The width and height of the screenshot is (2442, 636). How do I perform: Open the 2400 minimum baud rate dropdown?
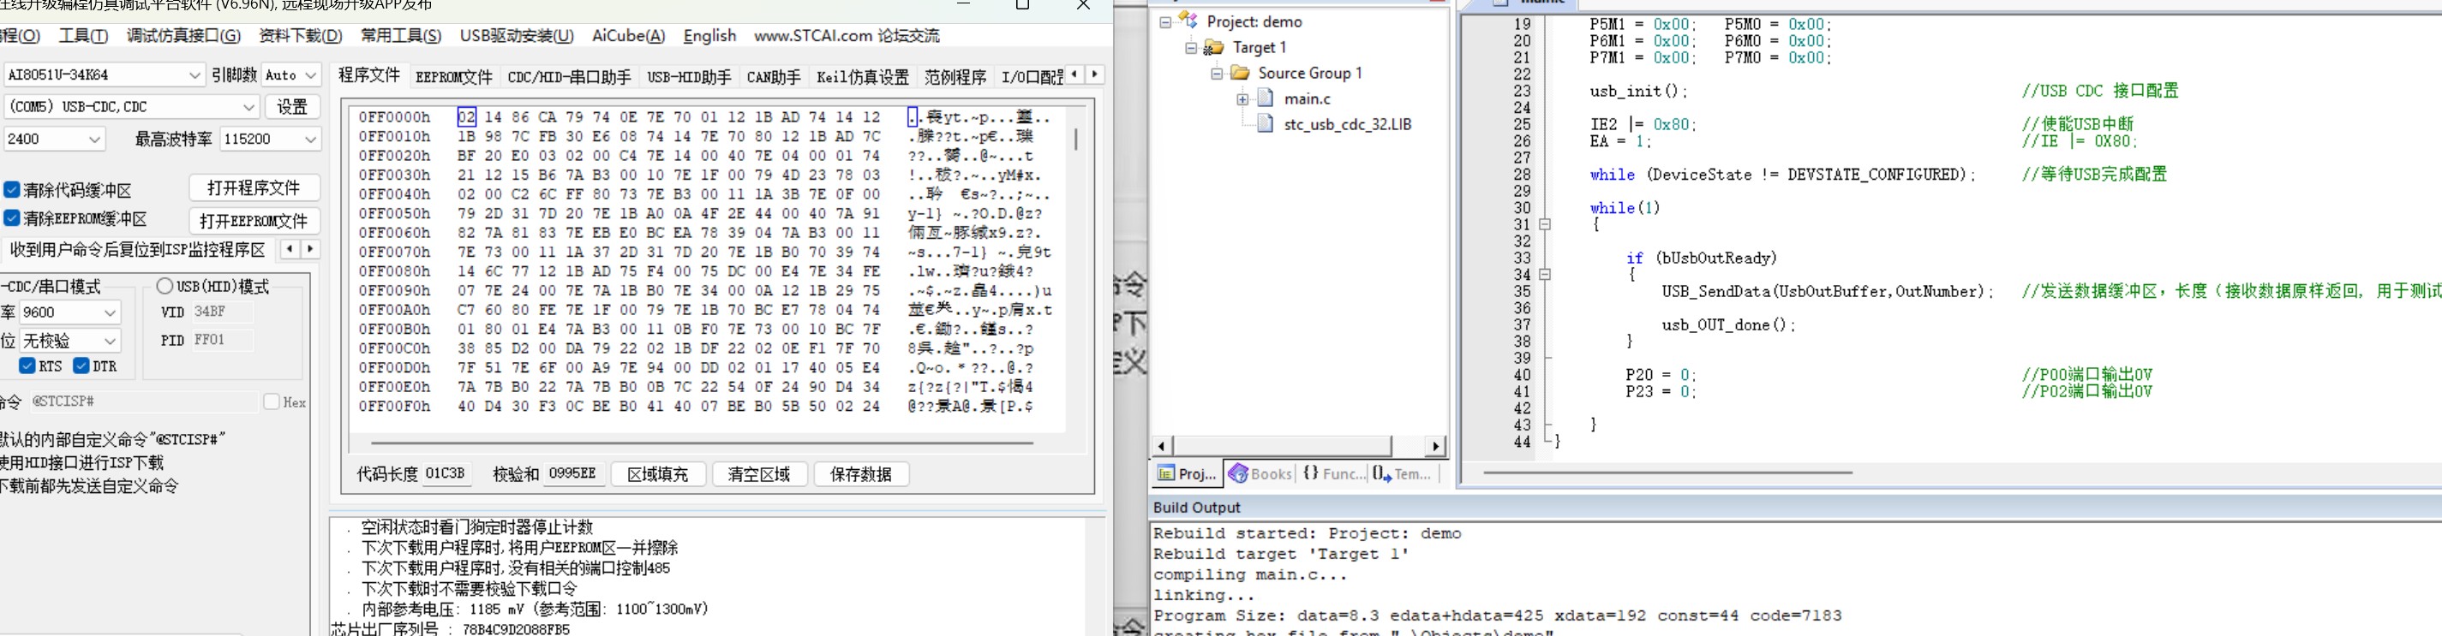tap(95, 138)
